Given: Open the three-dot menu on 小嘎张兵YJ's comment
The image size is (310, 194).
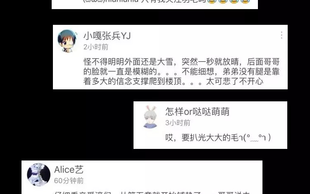Looking at the screenshot, I should (x=281, y=35).
